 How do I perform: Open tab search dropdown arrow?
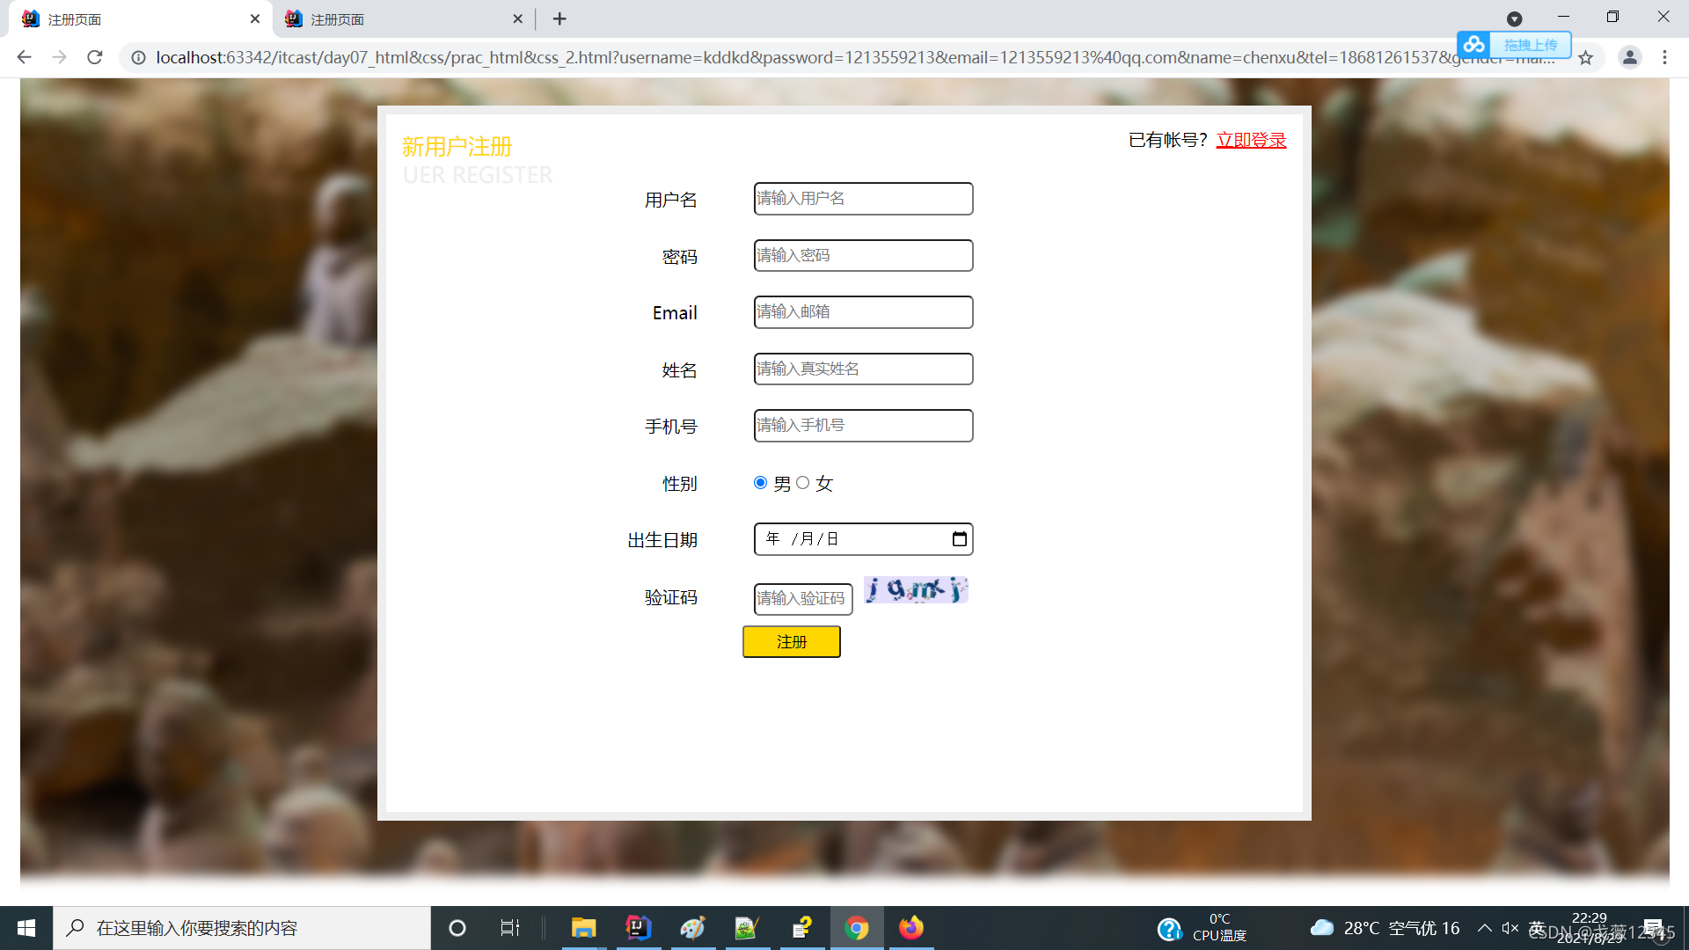(1514, 18)
